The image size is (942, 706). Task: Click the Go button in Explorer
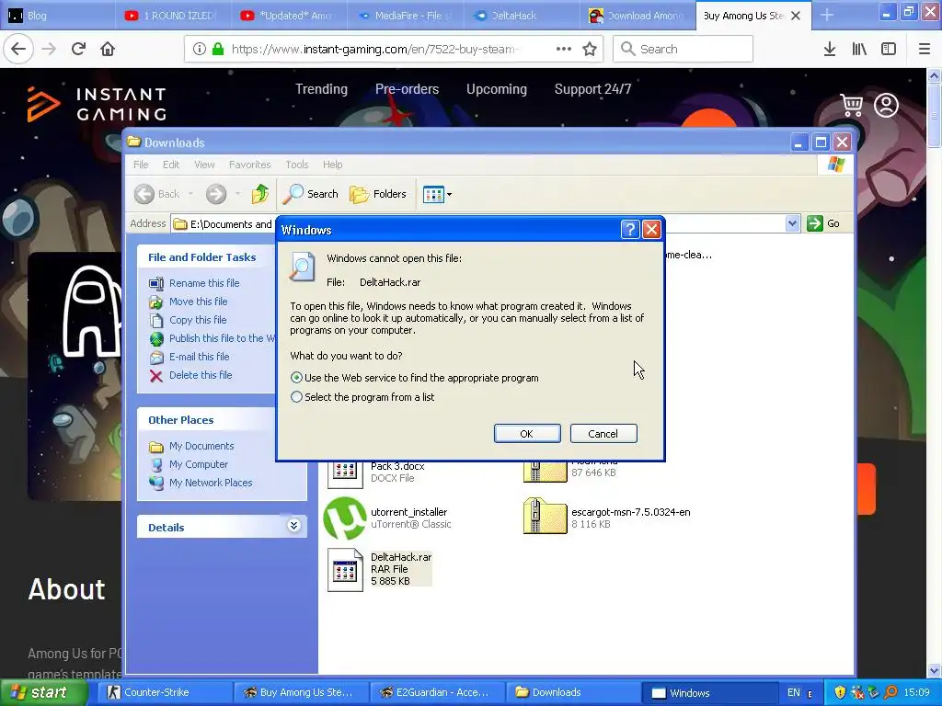[823, 223]
